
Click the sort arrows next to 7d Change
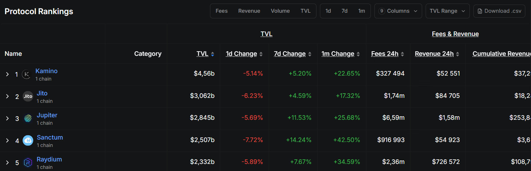(310, 54)
